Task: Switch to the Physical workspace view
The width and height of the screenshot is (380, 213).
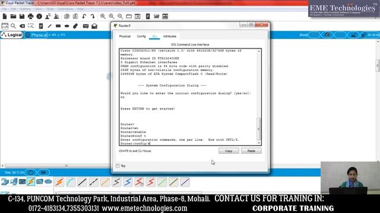Action: (x=36, y=35)
